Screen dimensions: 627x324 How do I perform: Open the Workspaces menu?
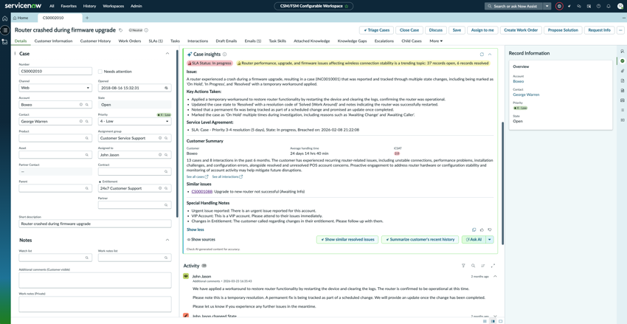point(113,7)
